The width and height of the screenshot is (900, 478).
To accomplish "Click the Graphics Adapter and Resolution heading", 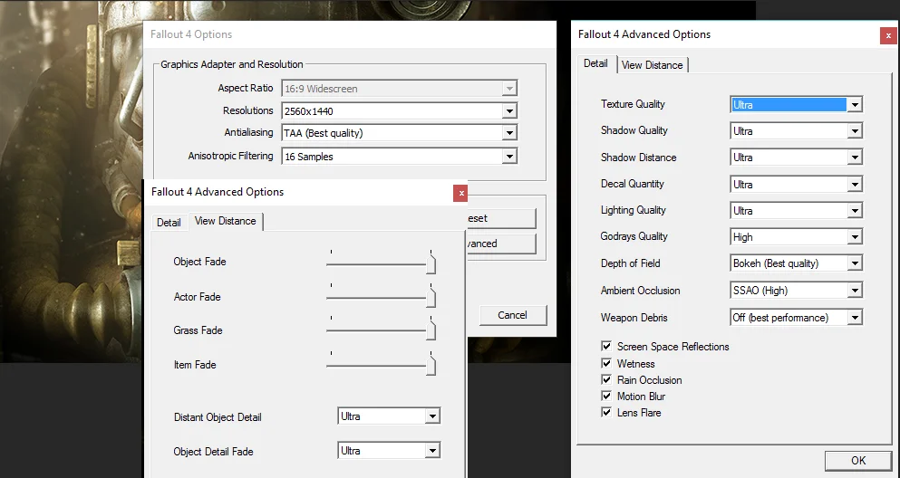I will [232, 64].
